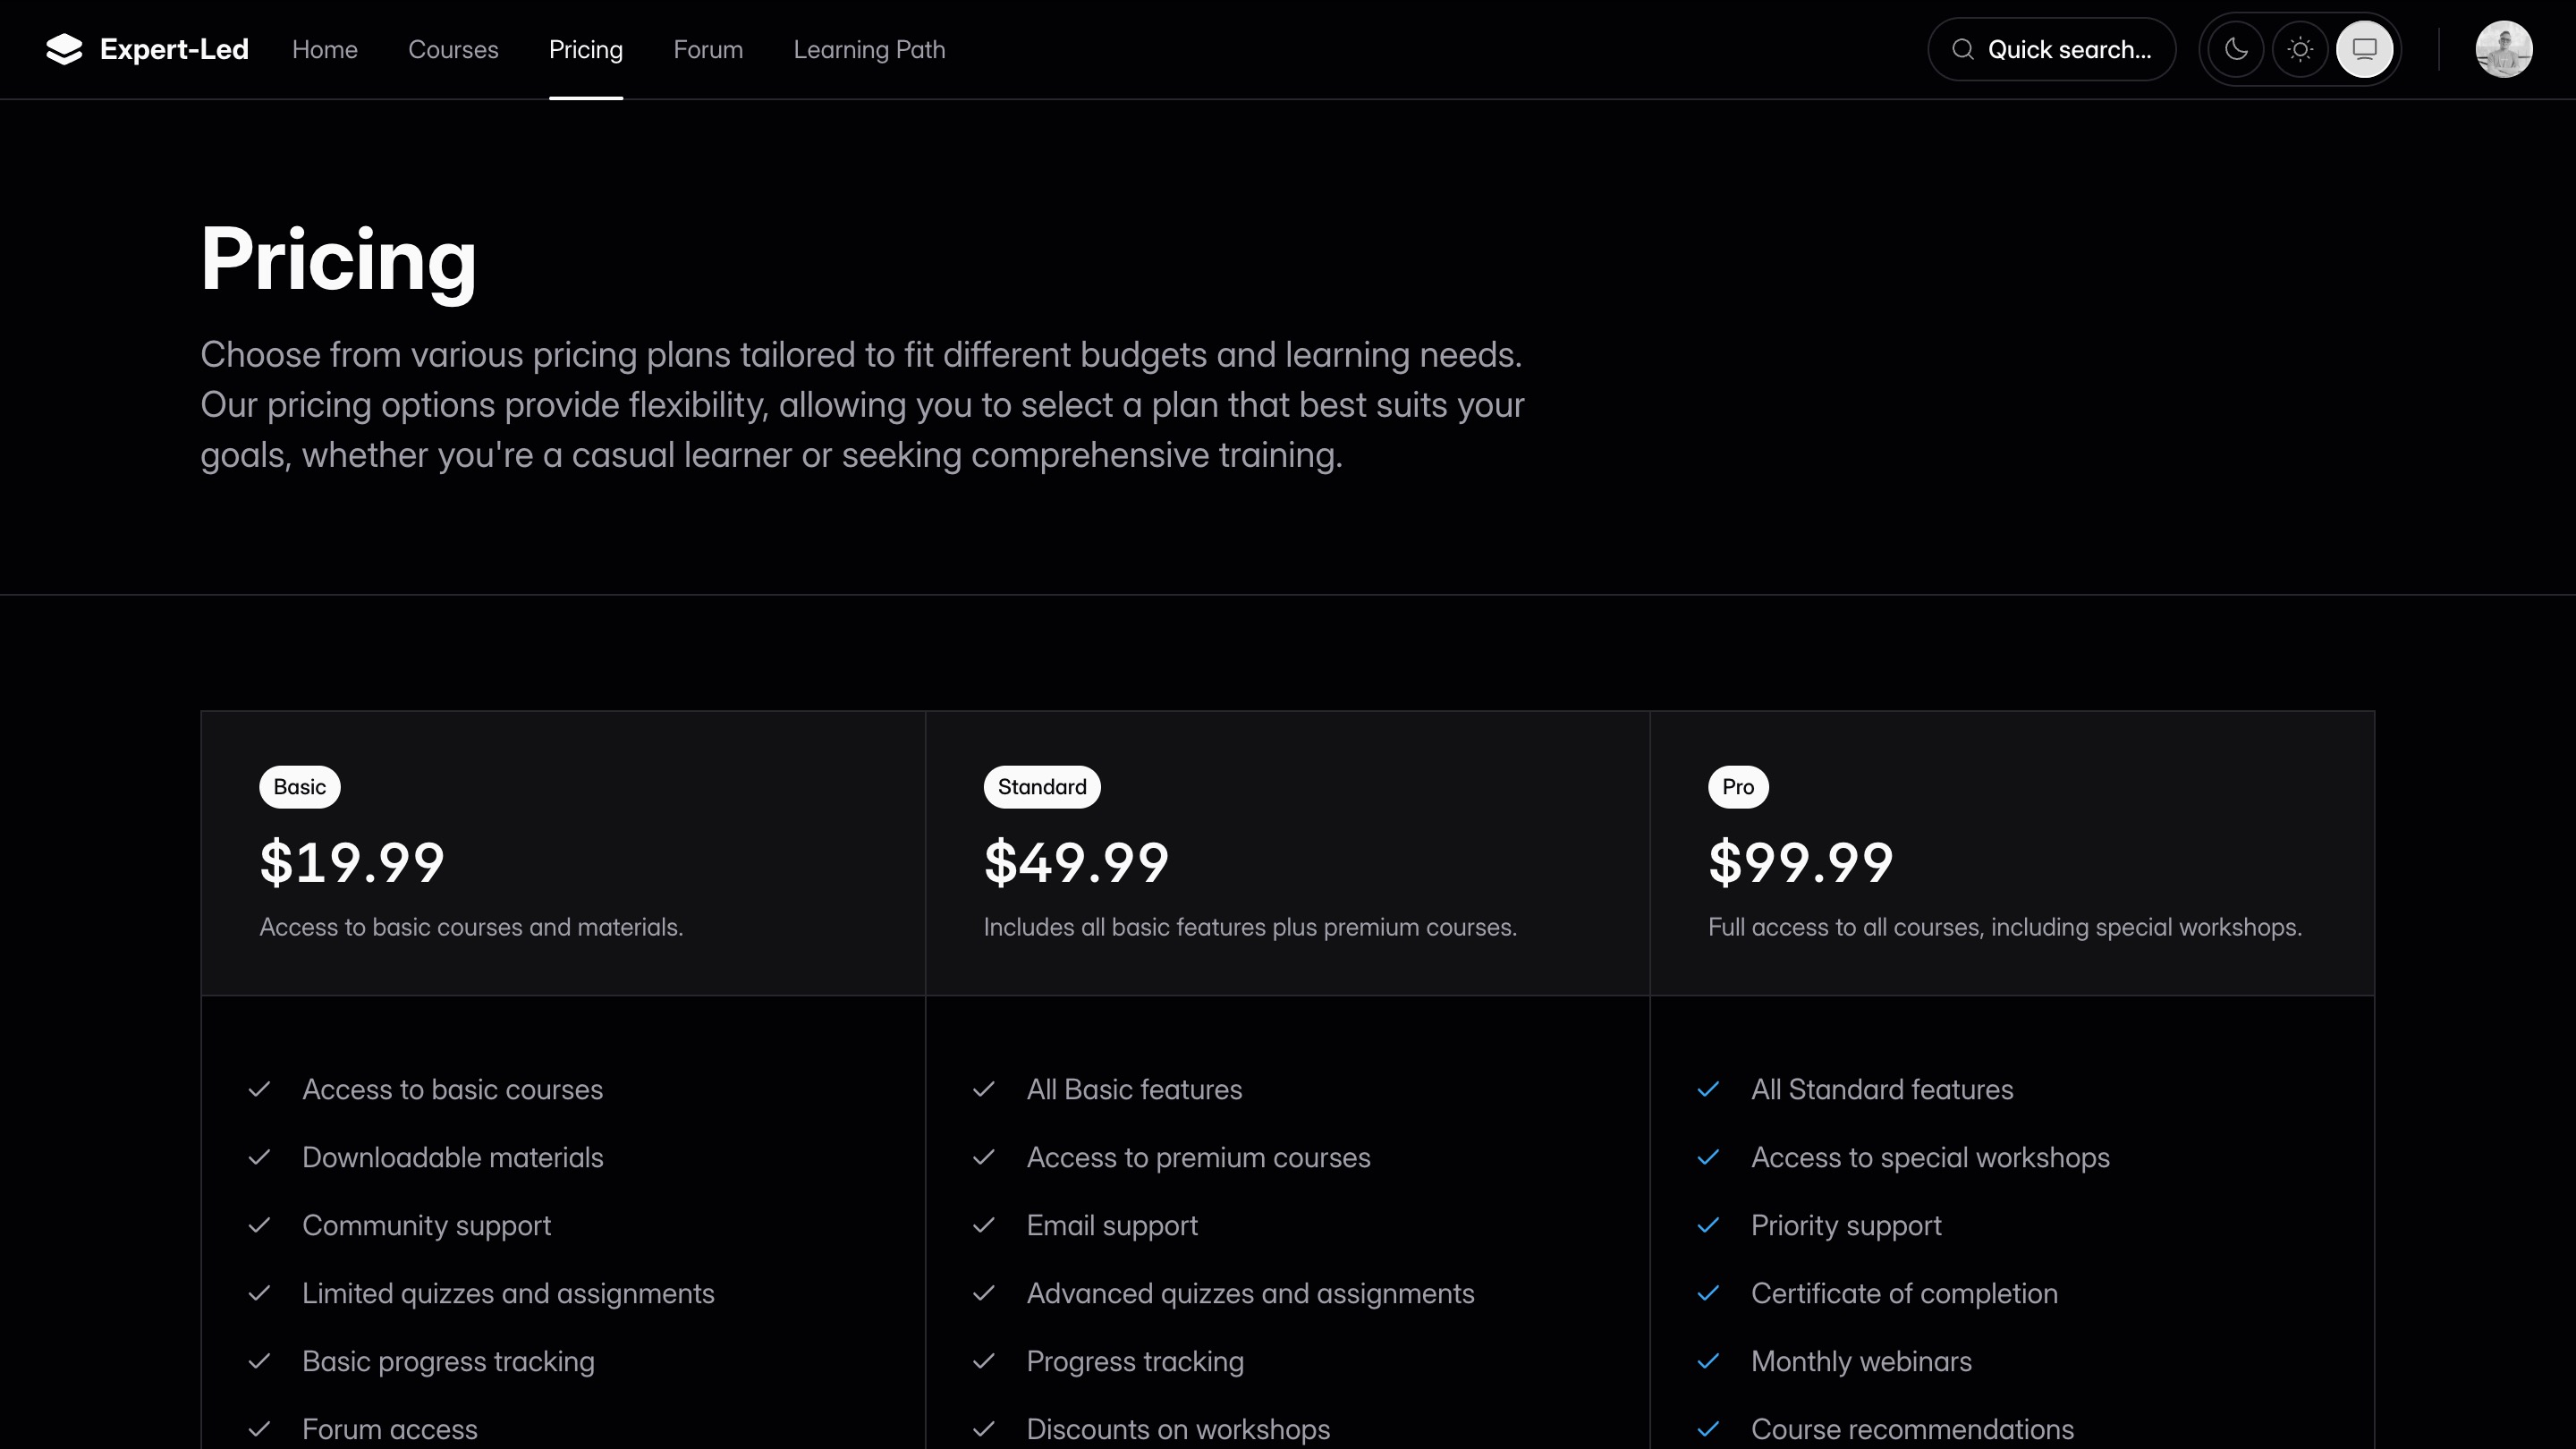Click blue checkmark beside Priority support
The height and width of the screenshot is (1449, 2576).
click(1708, 1225)
